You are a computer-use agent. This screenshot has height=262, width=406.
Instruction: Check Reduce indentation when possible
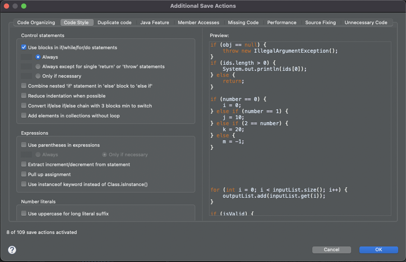point(24,96)
